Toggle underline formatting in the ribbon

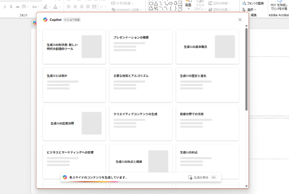tap(5, 7)
